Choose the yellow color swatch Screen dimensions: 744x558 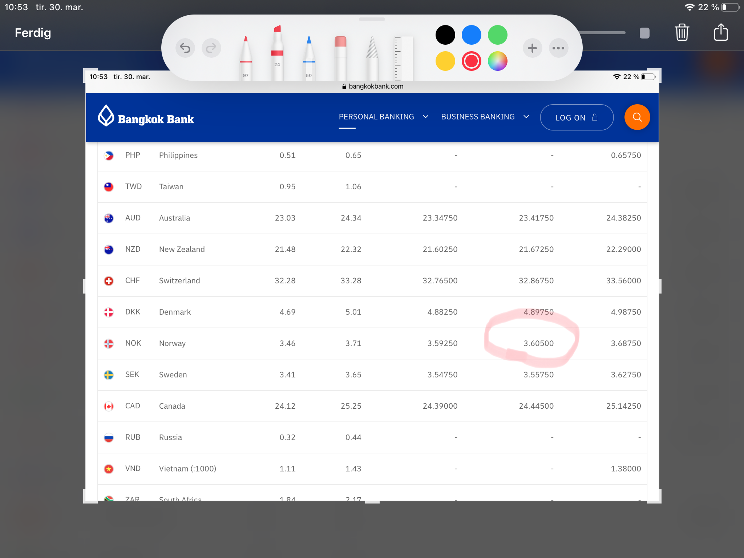point(445,61)
